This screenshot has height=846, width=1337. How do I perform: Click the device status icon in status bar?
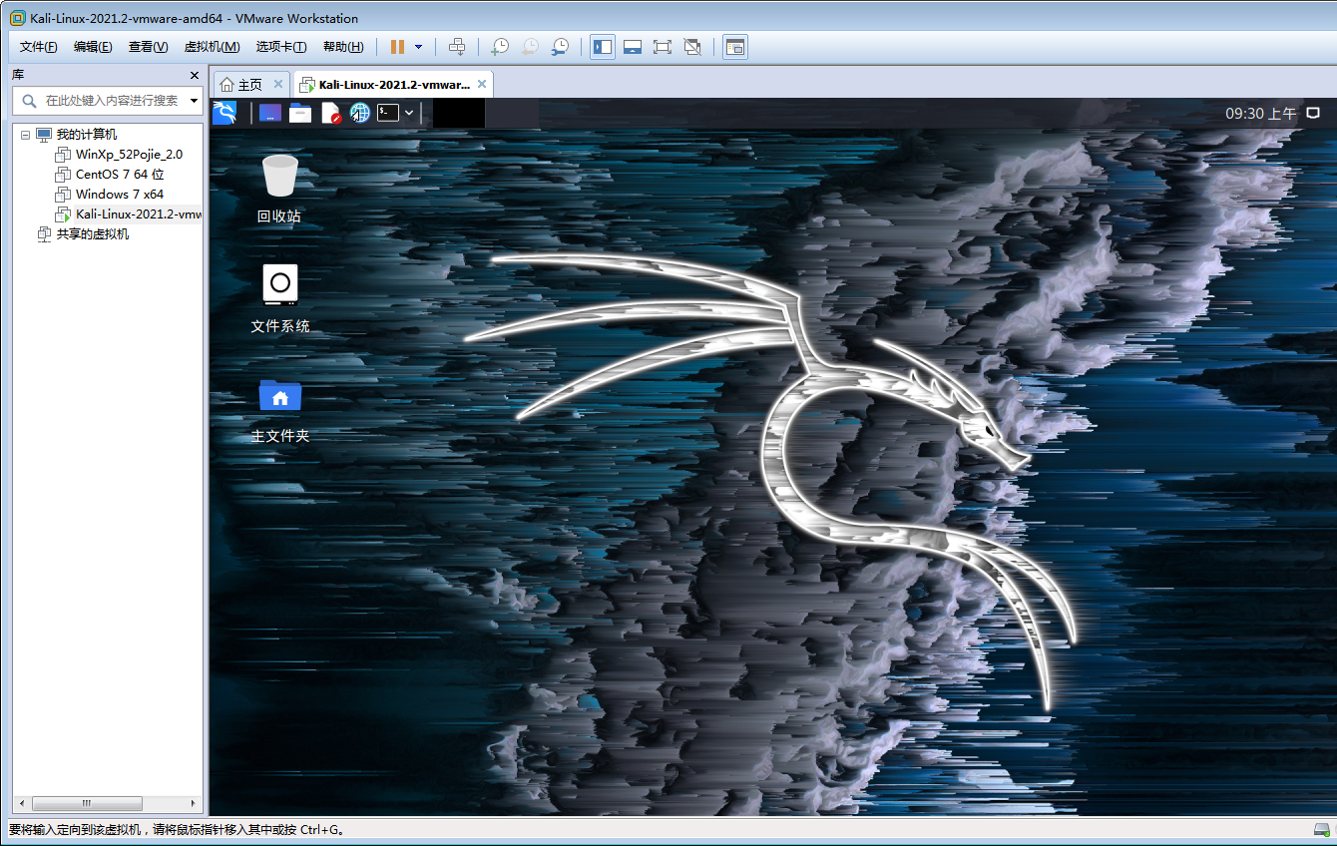point(1322,830)
